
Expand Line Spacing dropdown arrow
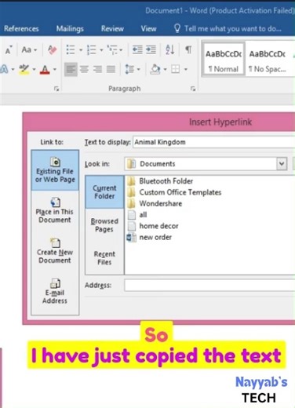139,69
